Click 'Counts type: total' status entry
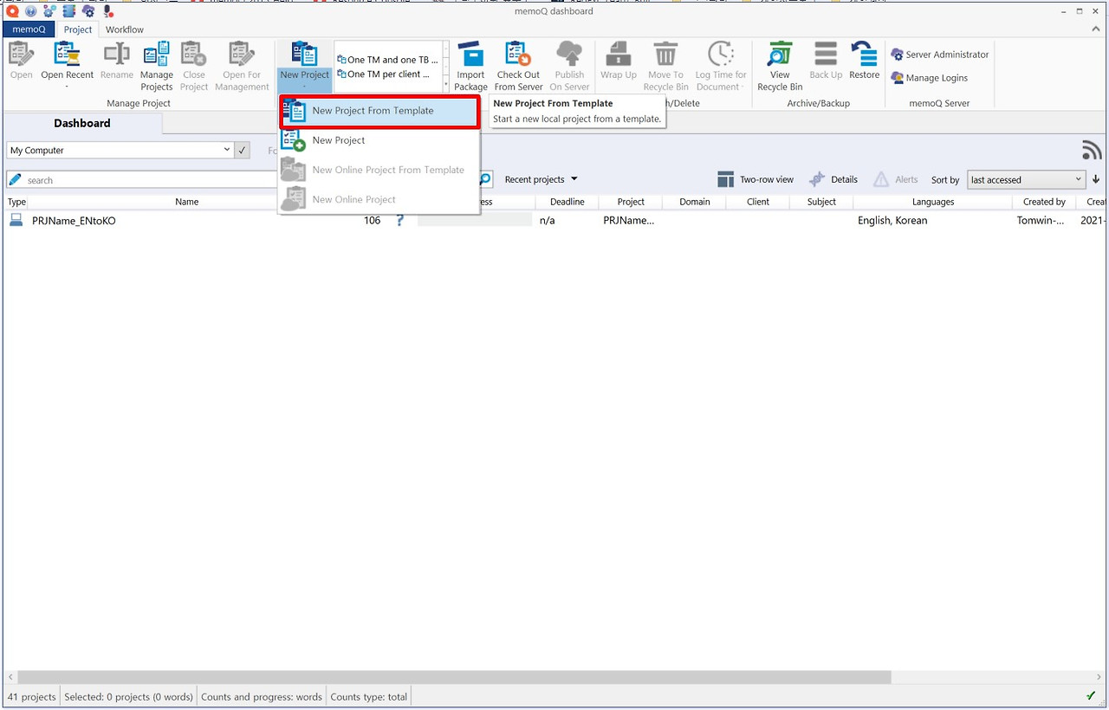1109x710 pixels. pos(368,696)
